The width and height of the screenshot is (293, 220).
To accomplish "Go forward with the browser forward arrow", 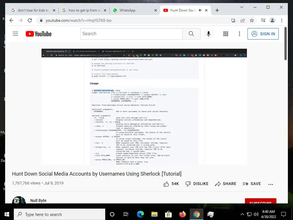I will point(21,20).
